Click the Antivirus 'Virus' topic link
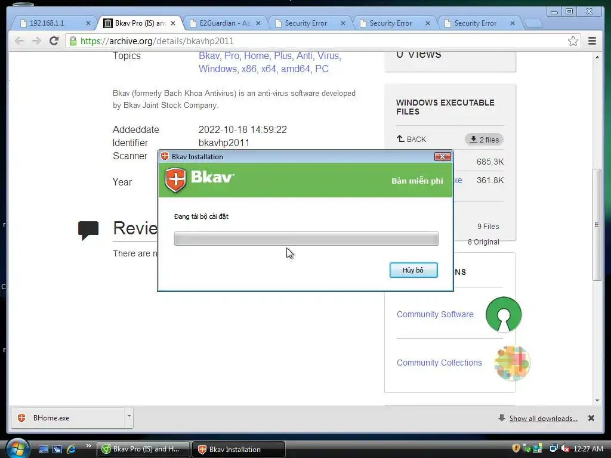 coord(329,55)
